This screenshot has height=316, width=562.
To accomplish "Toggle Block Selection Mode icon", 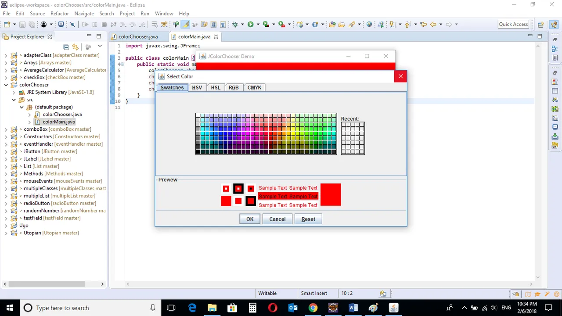I will tap(214, 25).
